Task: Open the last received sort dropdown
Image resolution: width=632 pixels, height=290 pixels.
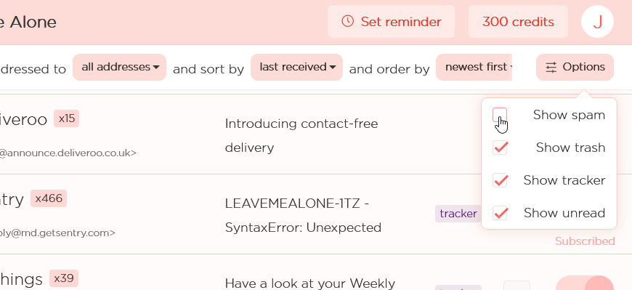Action: (x=296, y=67)
